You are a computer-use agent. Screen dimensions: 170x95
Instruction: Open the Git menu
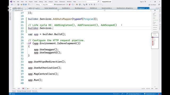26,2
